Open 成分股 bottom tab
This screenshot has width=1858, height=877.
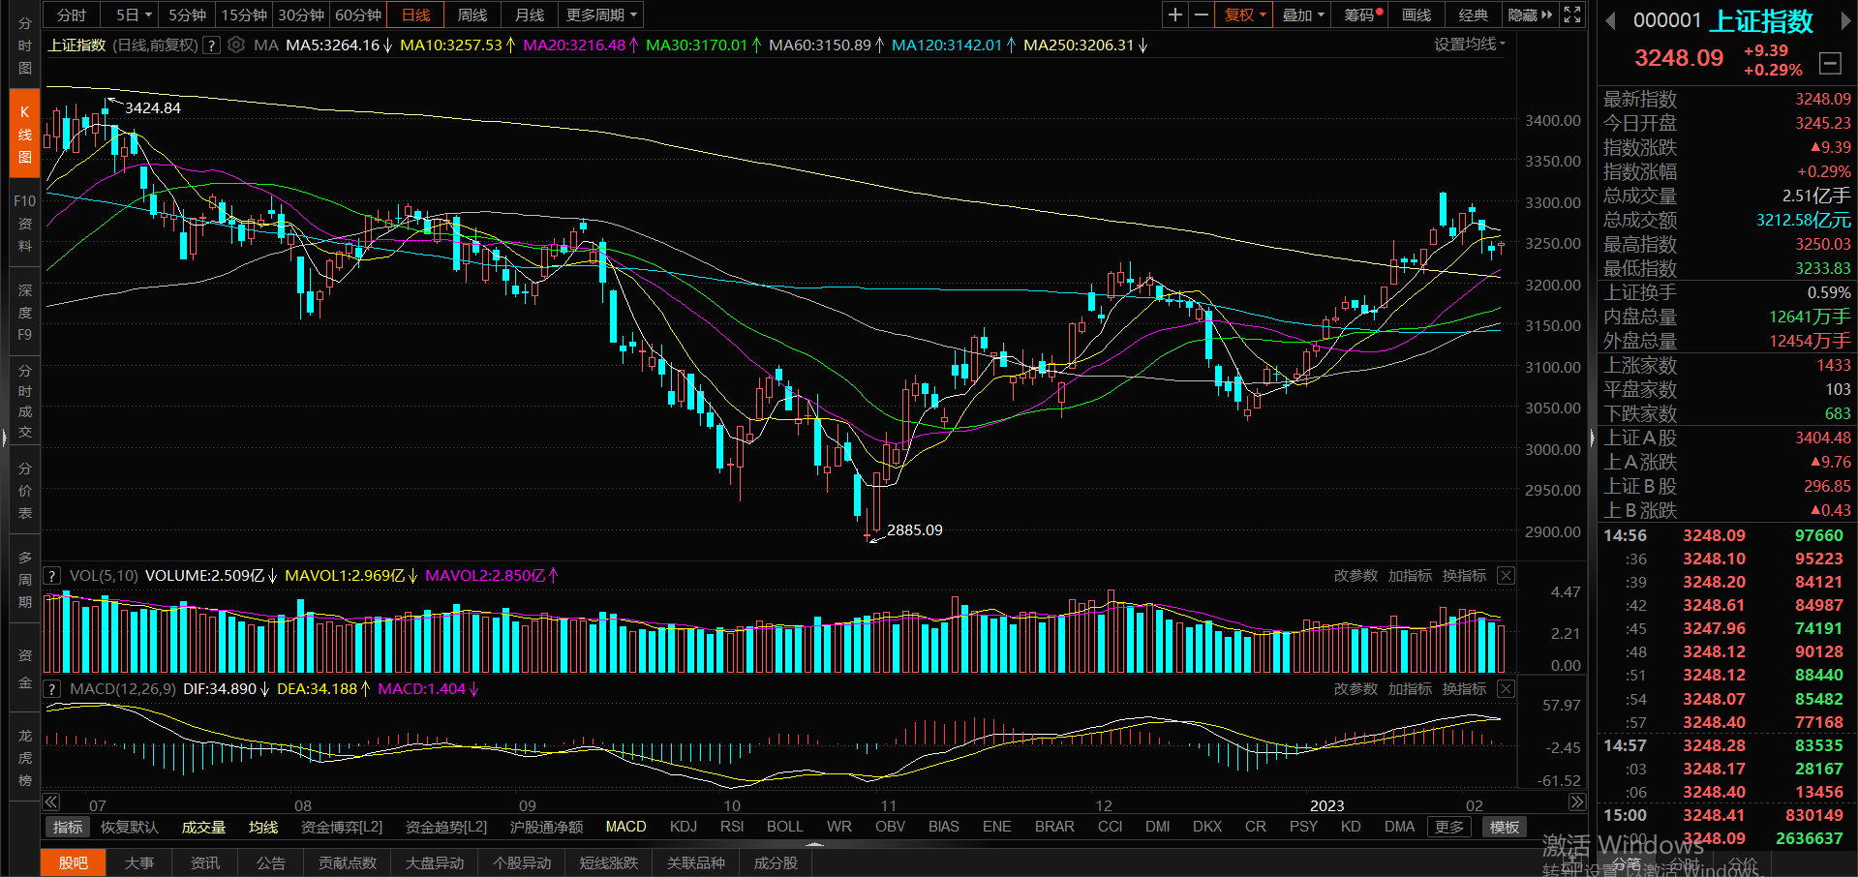[x=776, y=862]
